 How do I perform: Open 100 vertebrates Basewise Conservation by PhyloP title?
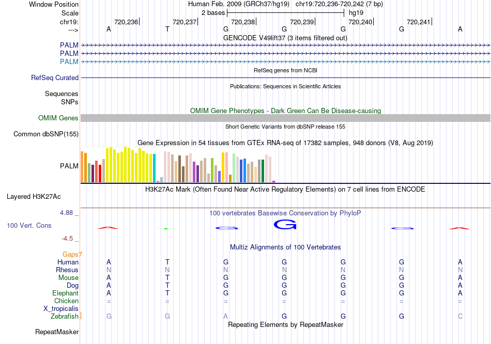click(x=285, y=213)
